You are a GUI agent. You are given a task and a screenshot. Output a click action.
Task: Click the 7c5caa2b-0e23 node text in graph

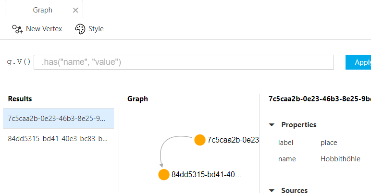233,140
